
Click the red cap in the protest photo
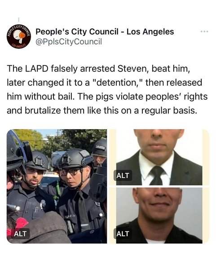[21, 224]
